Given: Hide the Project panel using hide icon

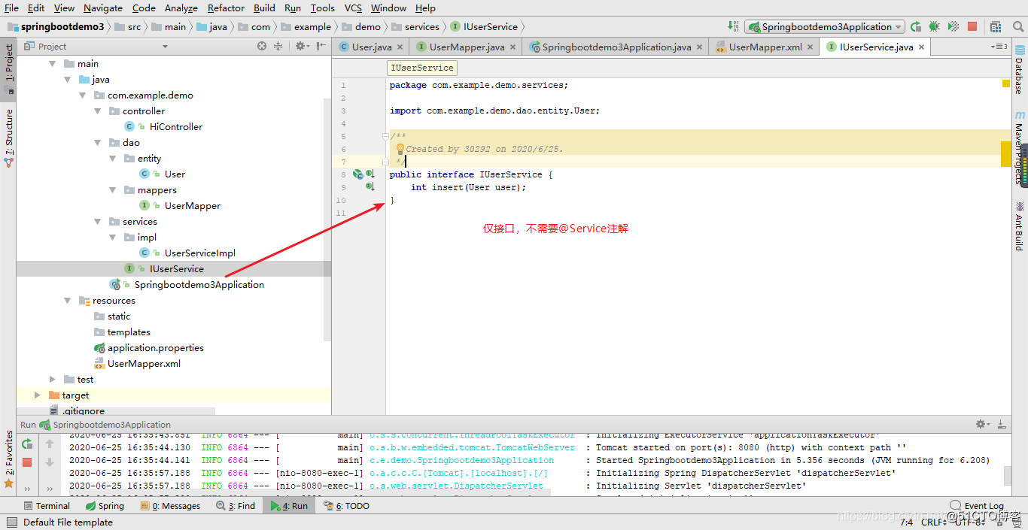Looking at the screenshot, I should (x=321, y=46).
